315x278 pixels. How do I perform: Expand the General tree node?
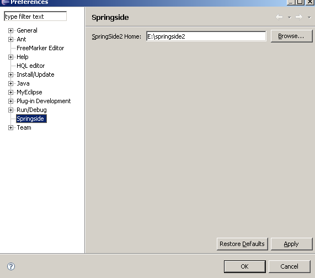(x=10, y=30)
